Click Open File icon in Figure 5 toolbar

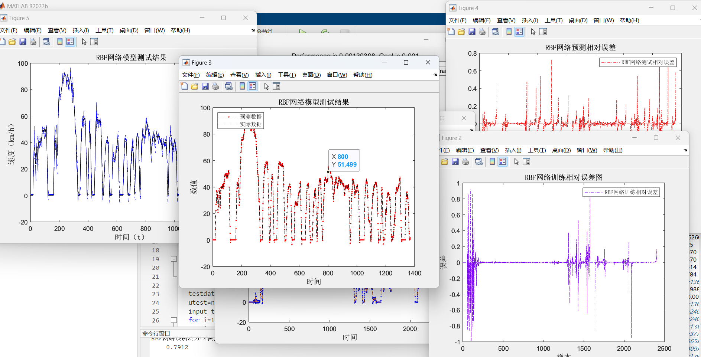[x=12, y=42]
